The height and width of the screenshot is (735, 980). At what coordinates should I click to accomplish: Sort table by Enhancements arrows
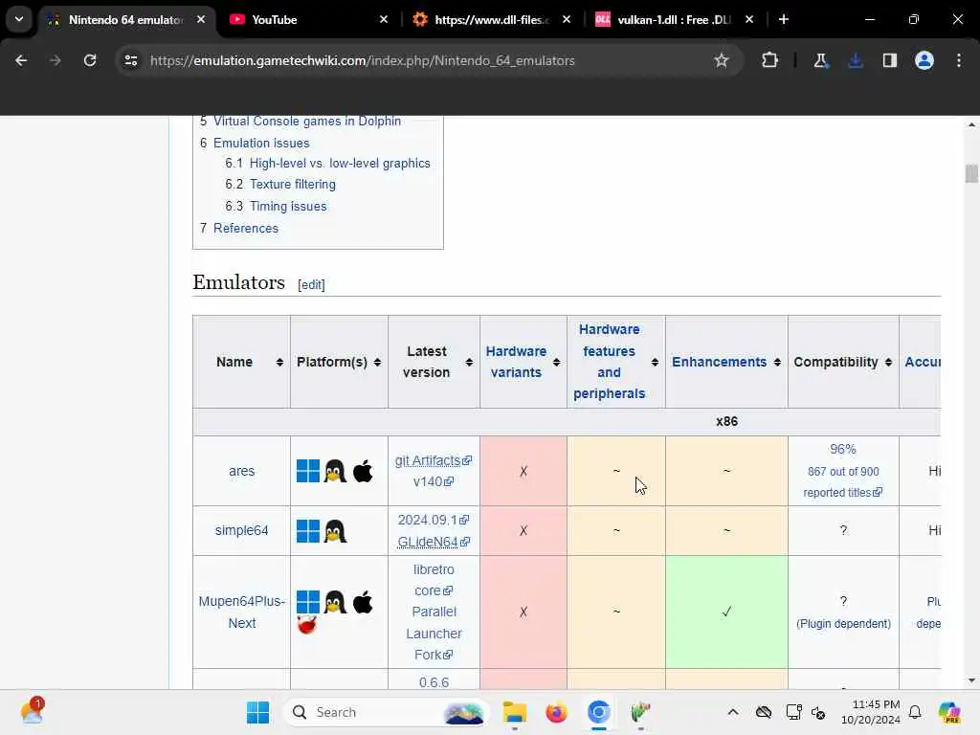click(x=777, y=363)
